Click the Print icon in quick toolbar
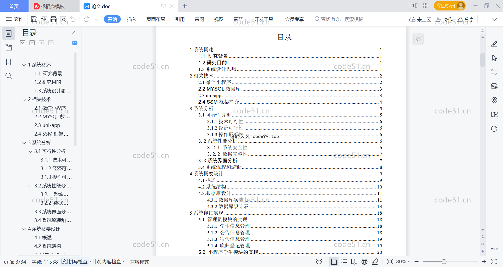The image size is (503, 267). click(x=54, y=19)
